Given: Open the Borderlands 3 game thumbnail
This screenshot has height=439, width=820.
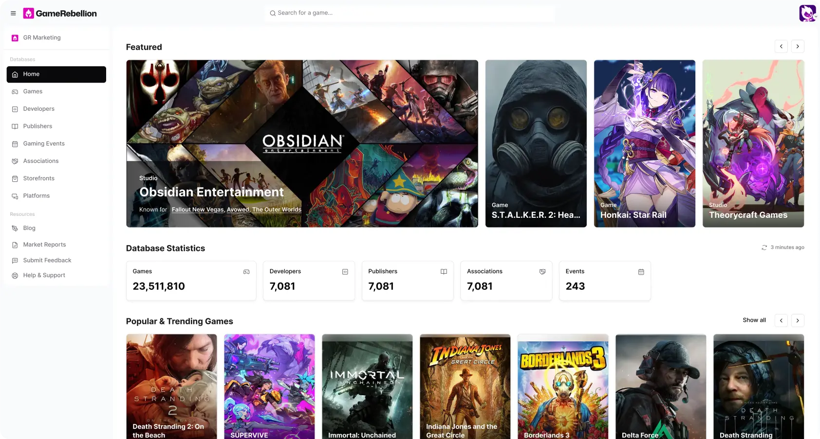Looking at the screenshot, I should pyautogui.click(x=562, y=386).
